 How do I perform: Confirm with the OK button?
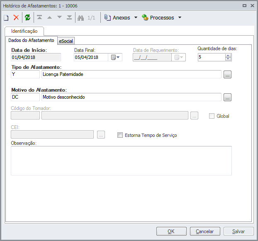tap(171, 231)
